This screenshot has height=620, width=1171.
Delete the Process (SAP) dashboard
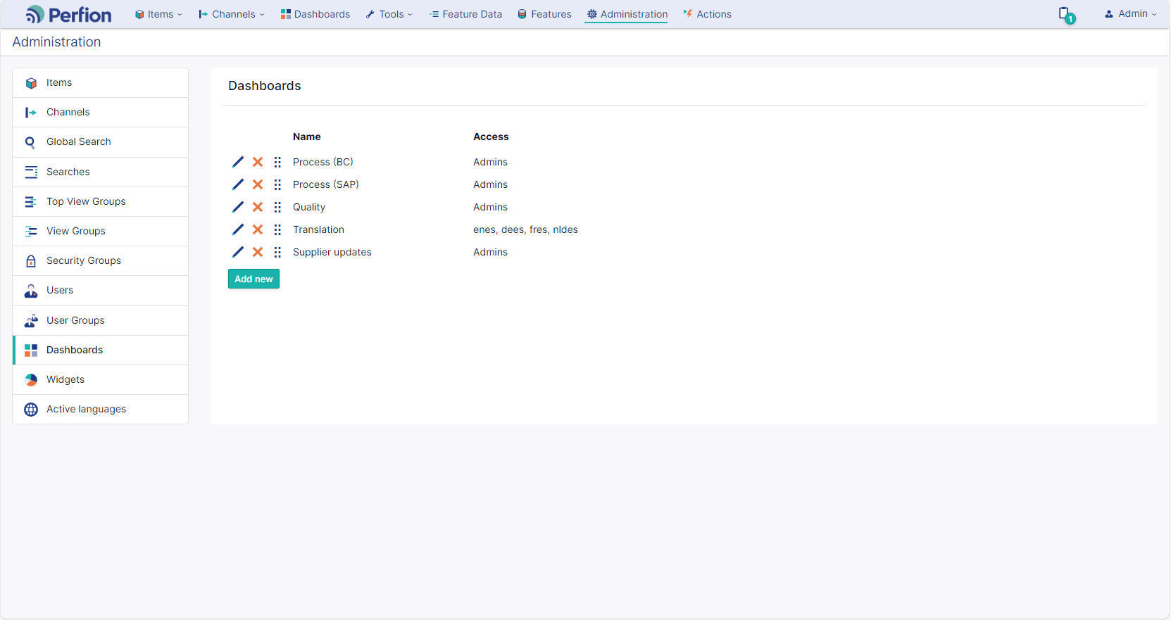tap(258, 184)
